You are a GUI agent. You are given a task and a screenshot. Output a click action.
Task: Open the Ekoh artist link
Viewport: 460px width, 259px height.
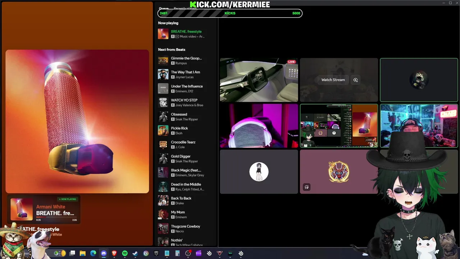[179, 133]
